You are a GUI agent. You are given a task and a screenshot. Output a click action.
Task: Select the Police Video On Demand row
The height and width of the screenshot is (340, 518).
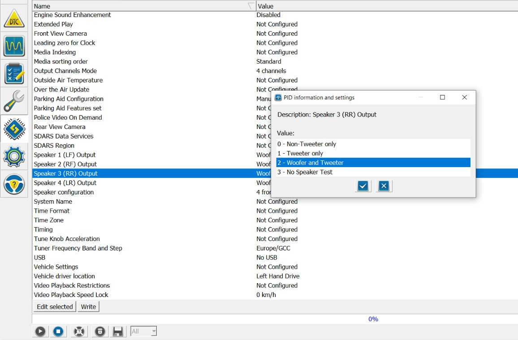[x=151, y=117]
